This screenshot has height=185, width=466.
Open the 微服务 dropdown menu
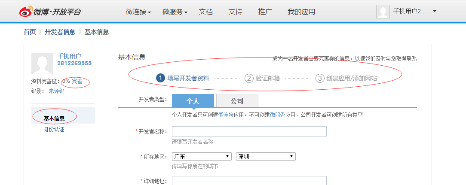(175, 12)
